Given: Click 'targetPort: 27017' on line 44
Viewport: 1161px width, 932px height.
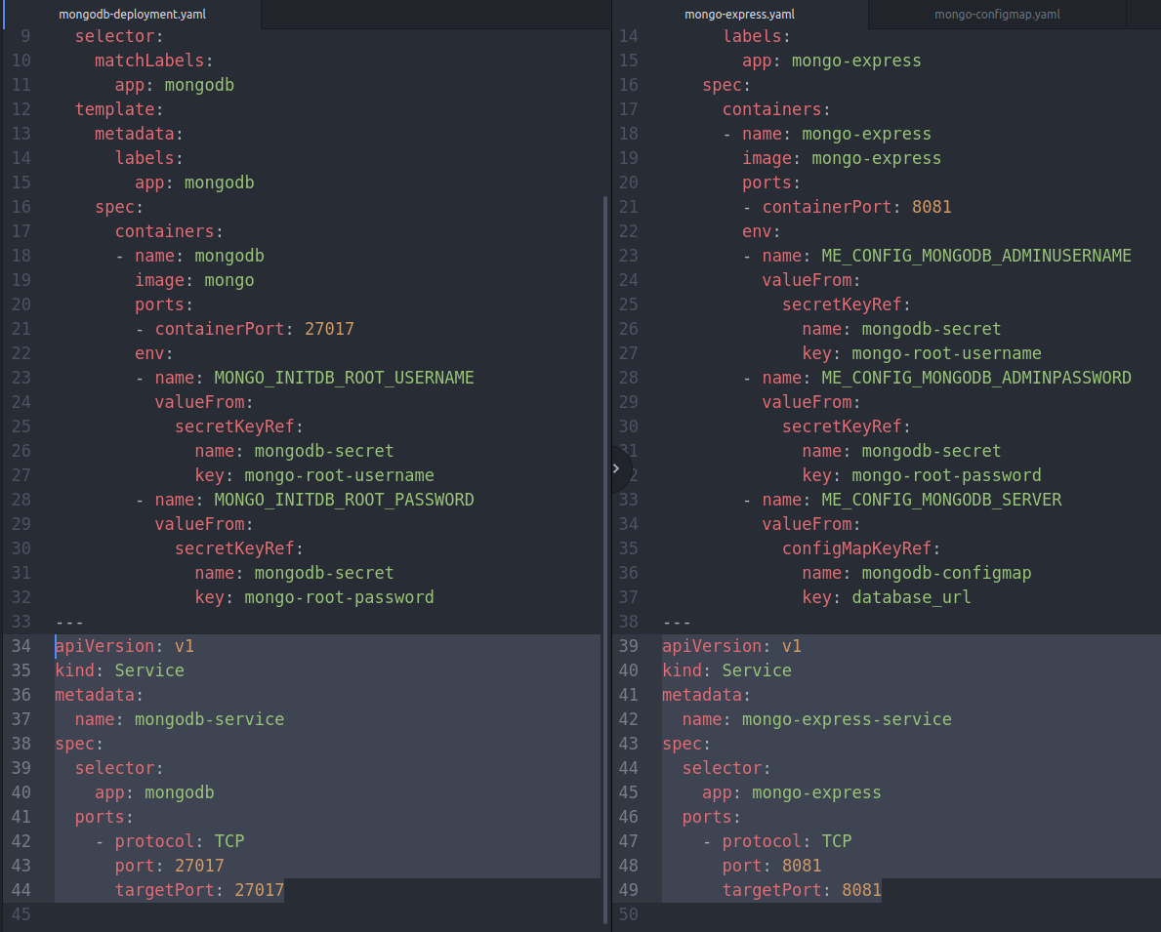Looking at the screenshot, I should click(x=199, y=891).
